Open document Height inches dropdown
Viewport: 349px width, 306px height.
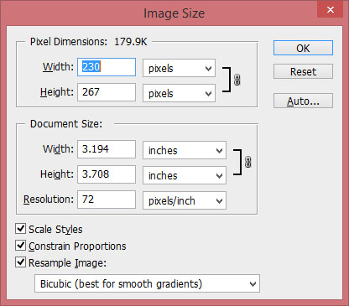[x=185, y=175]
